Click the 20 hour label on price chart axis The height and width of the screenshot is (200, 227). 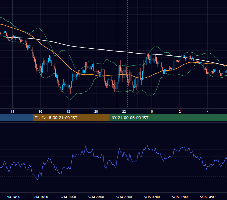click(x=96, y=112)
